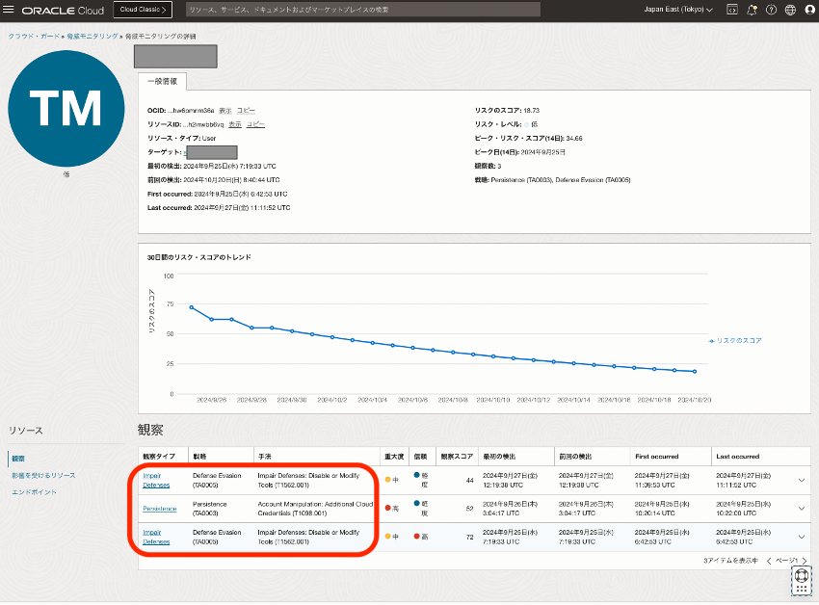Viewport: 819px width, 605px height.
Task: Expand the first Impair Defenses row
Action: [802, 482]
